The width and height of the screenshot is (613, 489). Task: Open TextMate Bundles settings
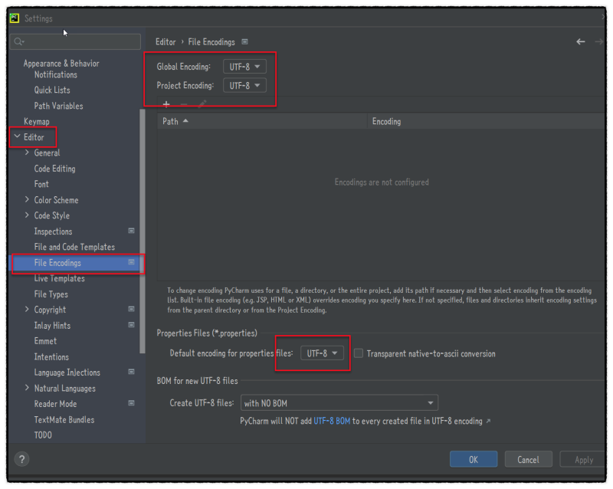click(x=64, y=419)
